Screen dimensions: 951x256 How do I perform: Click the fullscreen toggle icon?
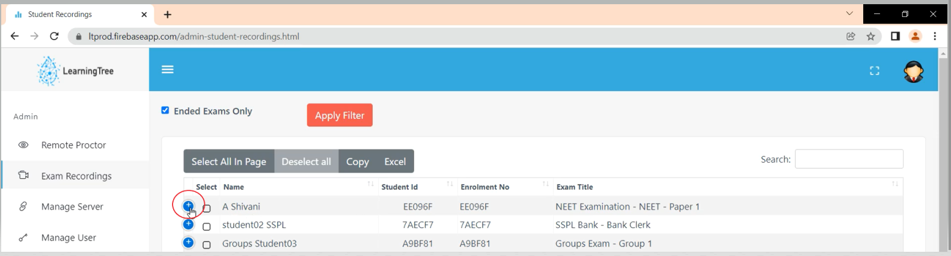(874, 71)
